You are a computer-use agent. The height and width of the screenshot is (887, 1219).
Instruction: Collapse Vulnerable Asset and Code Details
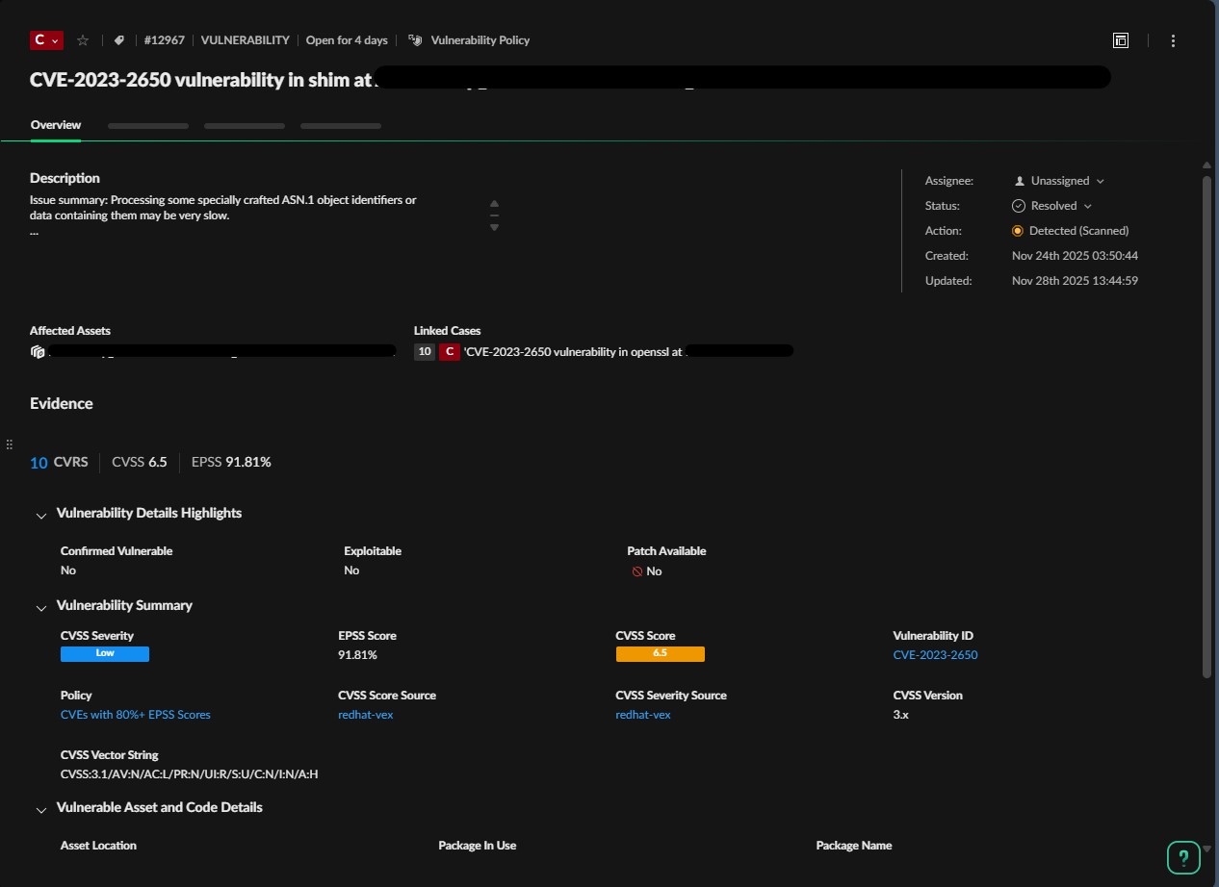point(40,810)
